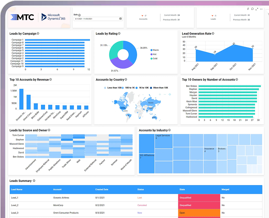Toggle the Cold legend item

coord(154,58)
